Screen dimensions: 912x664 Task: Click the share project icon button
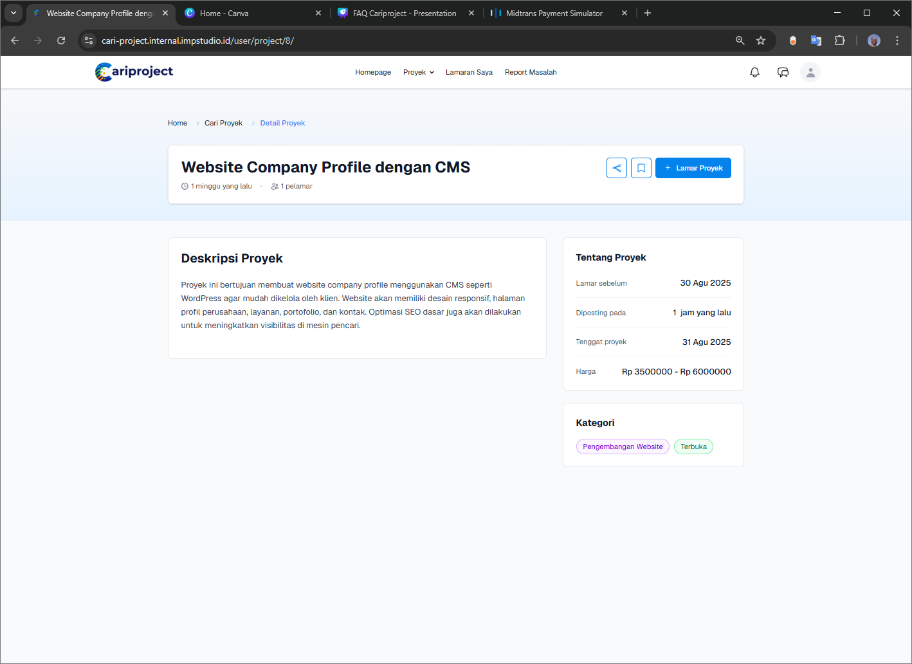point(616,168)
